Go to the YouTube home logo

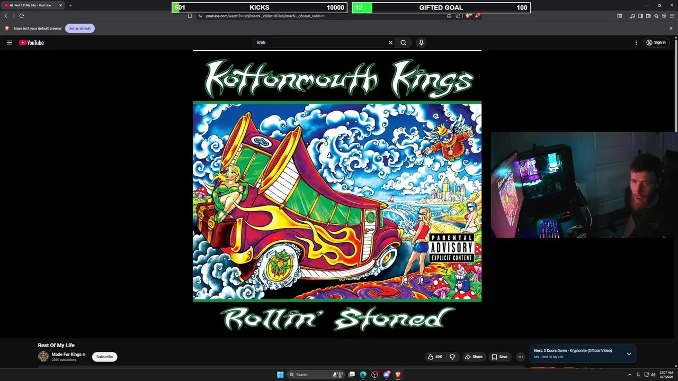tap(31, 42)
